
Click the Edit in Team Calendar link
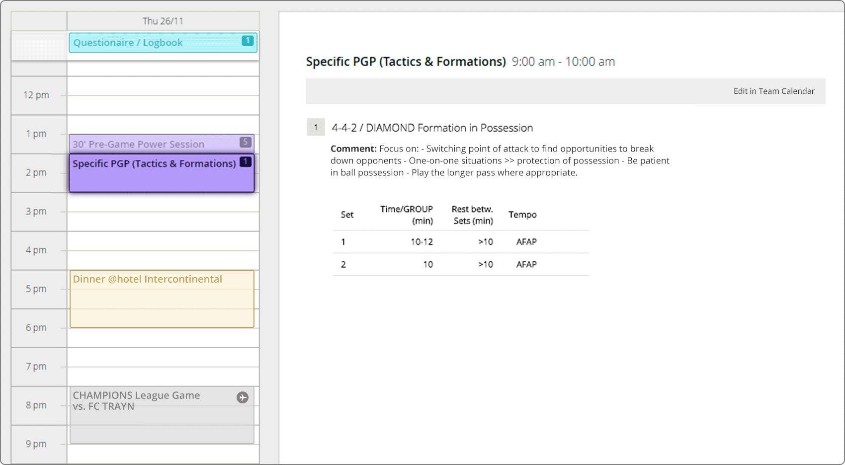773,91
